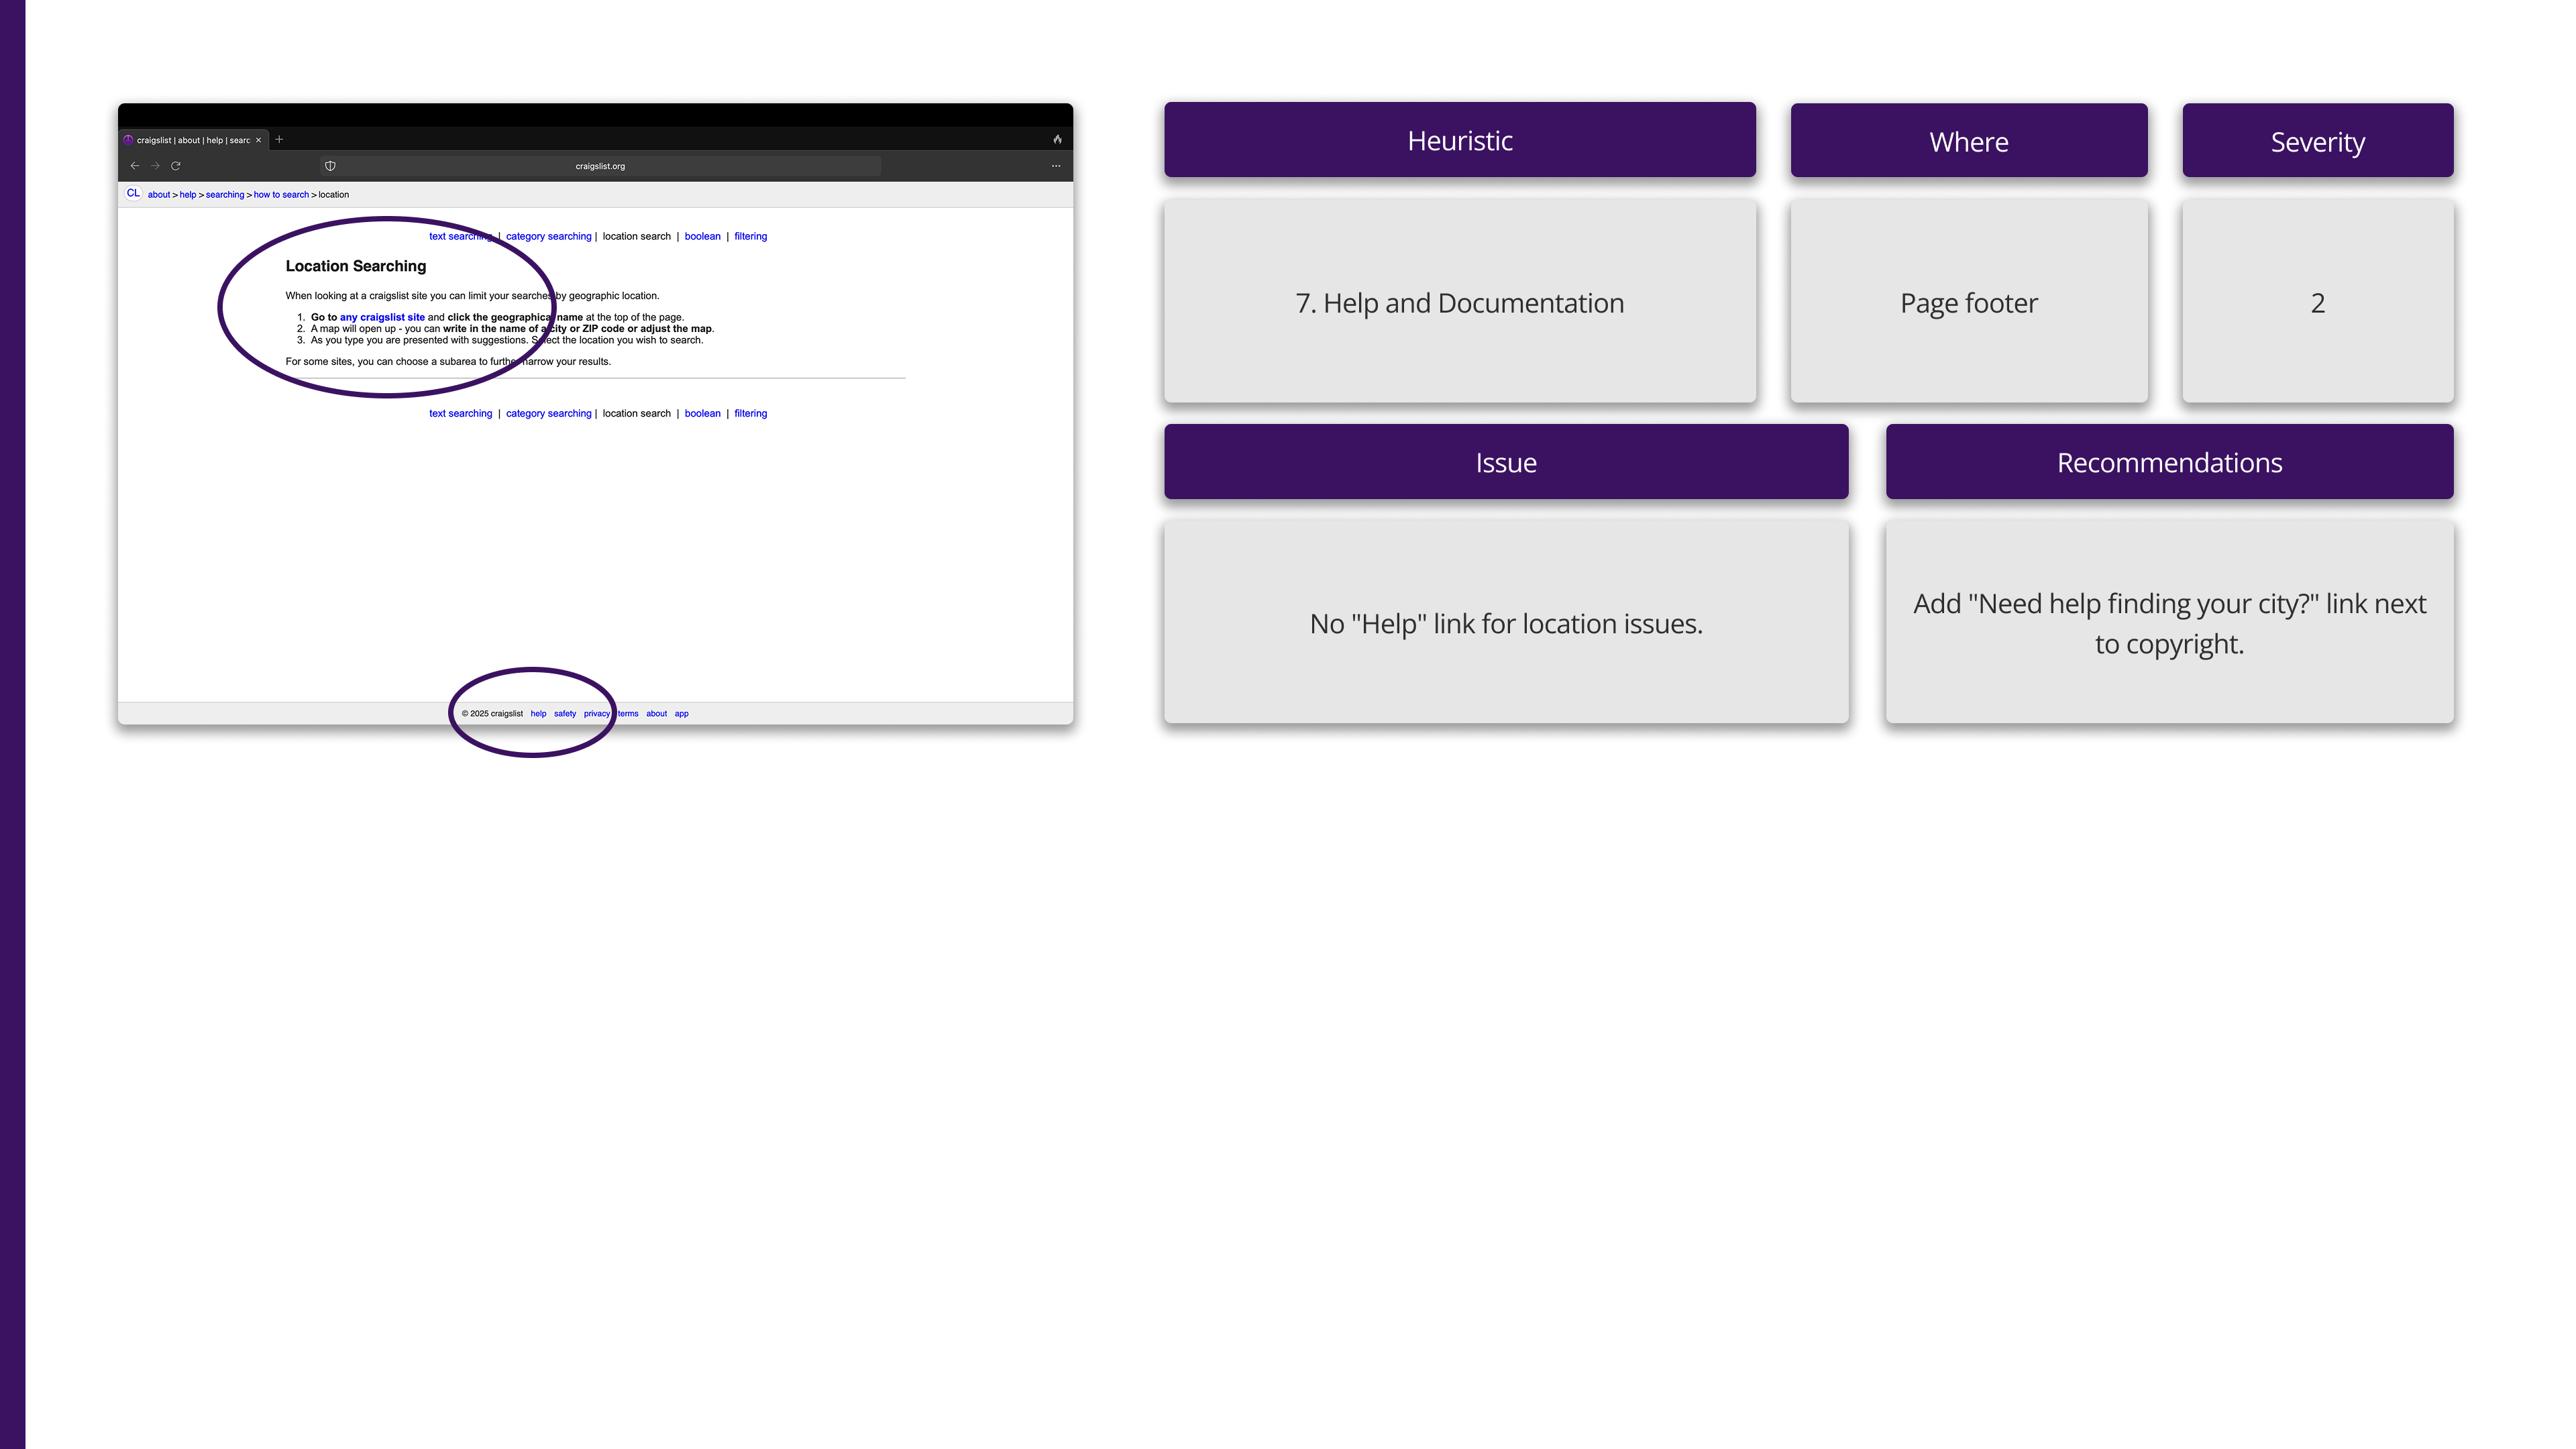This screenshot has width=2576, height=1449.
Task: Reload the craigslist page
Action: (176, 166)
